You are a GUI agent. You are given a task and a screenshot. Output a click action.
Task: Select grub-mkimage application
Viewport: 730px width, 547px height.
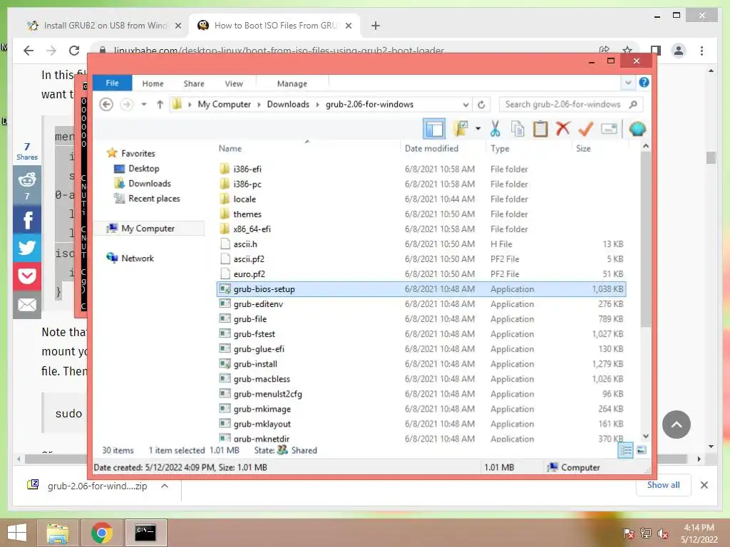point(262,409)
